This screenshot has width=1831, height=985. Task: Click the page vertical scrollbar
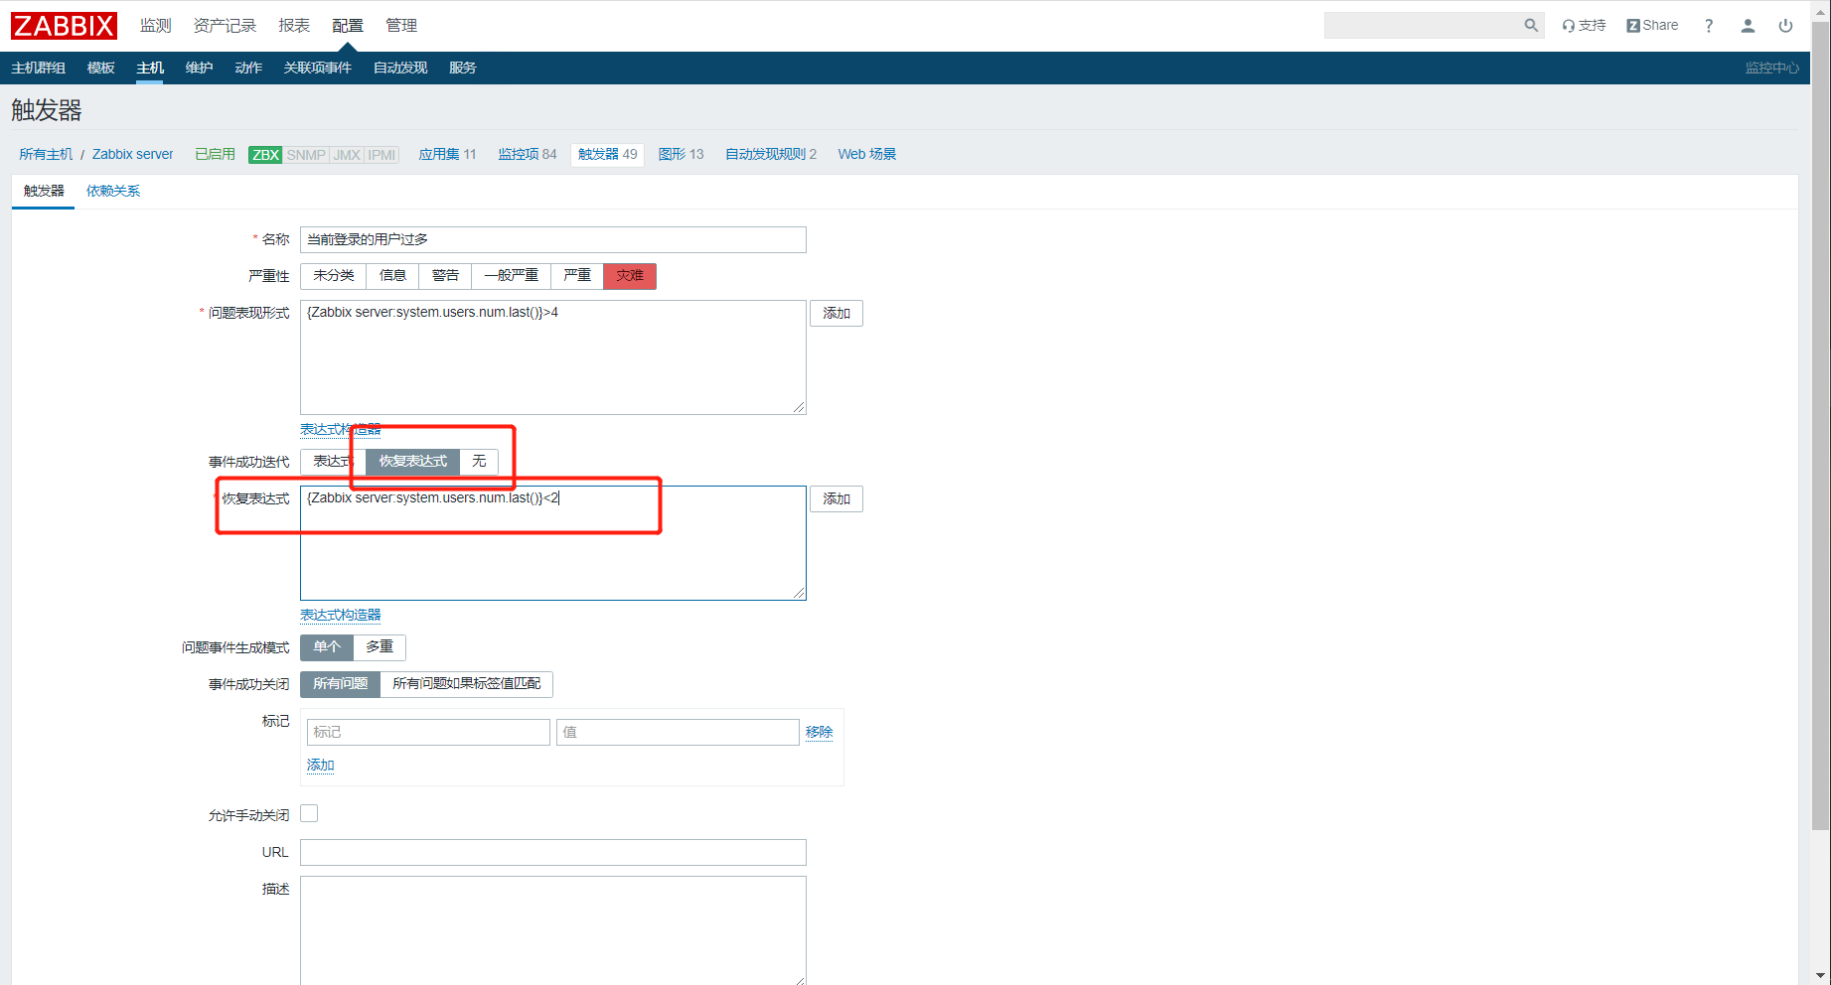click(1820, 427)
